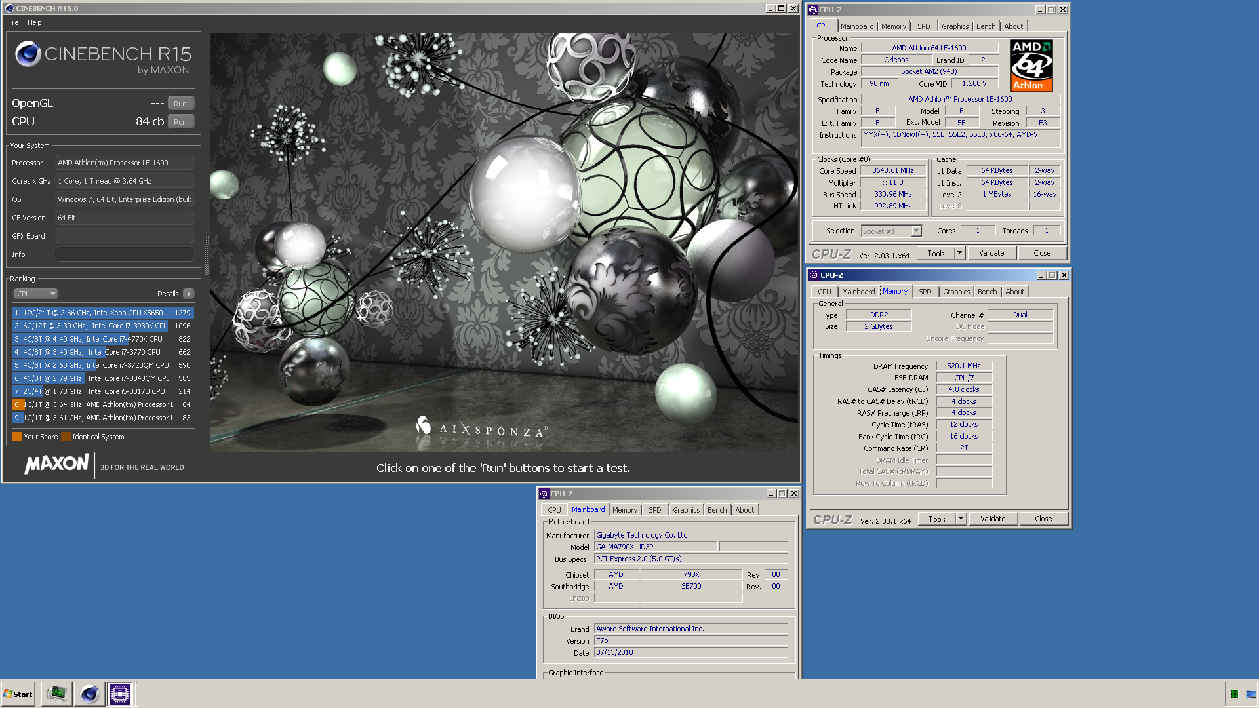
Task: Click the GA-MA790X-UD3P model field
Action: [656, 547]
